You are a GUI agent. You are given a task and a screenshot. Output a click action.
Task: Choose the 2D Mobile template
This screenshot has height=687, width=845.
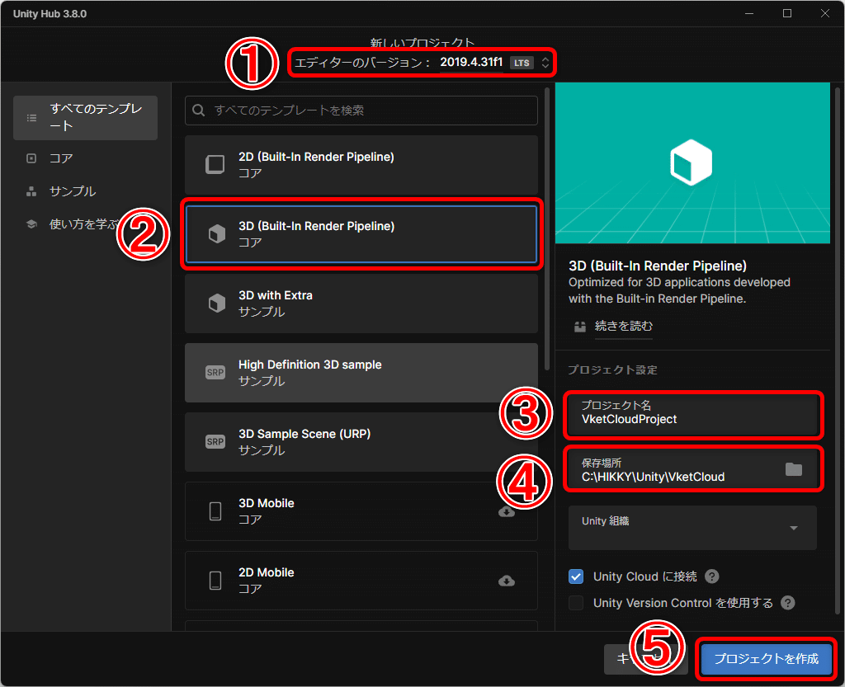pos(361,581)
